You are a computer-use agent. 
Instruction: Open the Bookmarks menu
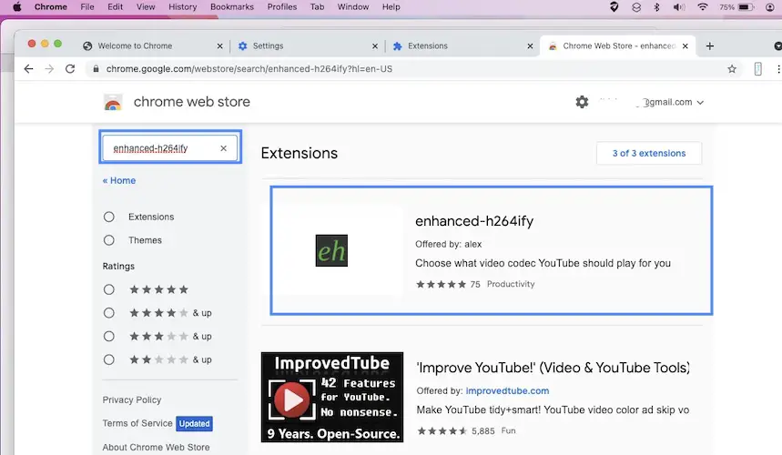coord(232,7)
